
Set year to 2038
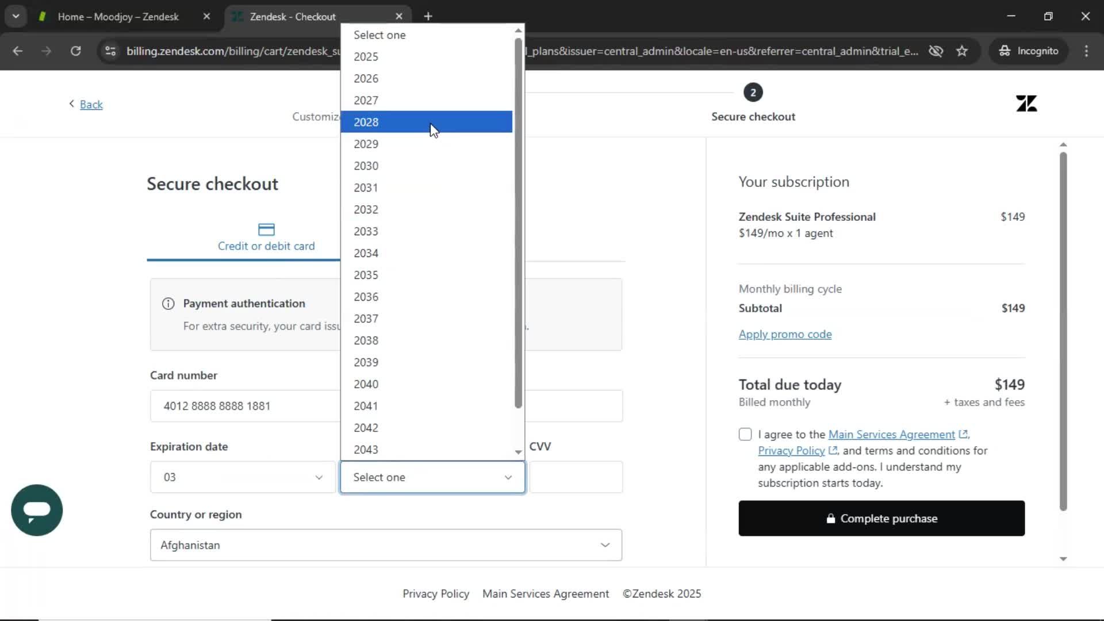pyautogui.click(x=426, y=340)
